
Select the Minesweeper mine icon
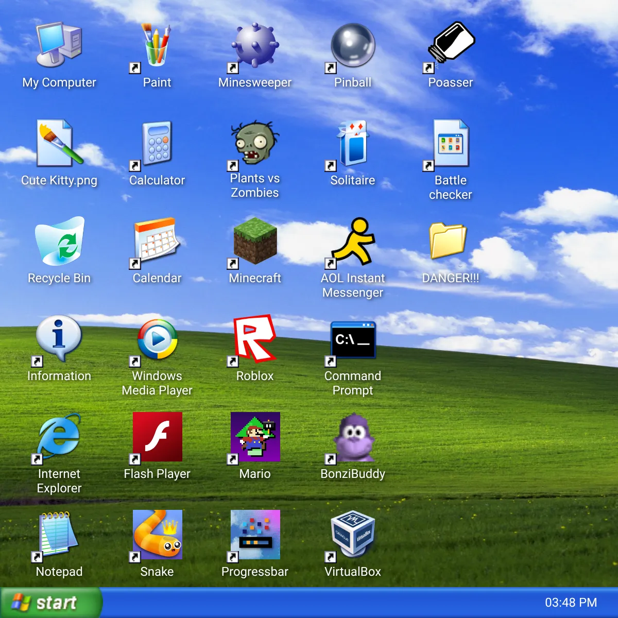(255, 45)
